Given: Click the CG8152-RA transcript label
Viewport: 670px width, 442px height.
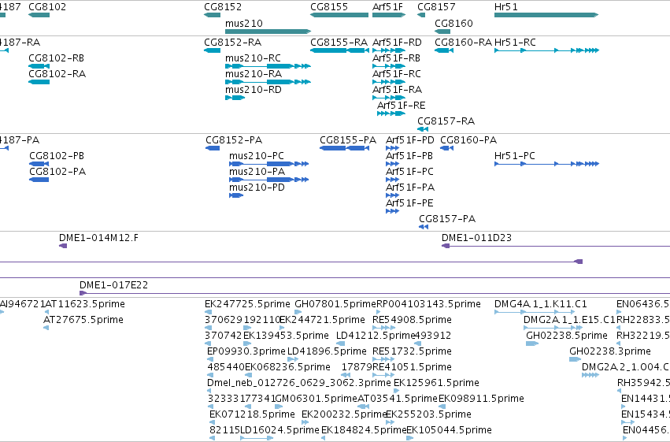Looking at the screenshot, I should (233, 43).
